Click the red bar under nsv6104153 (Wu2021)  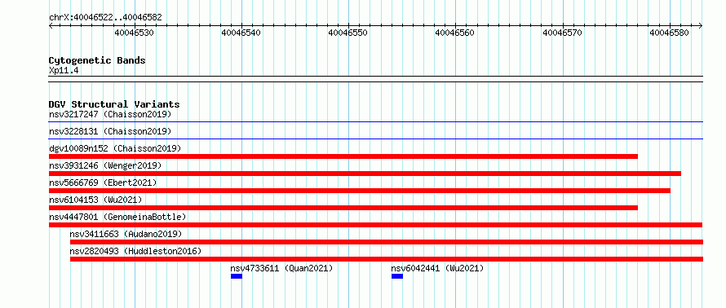pyautogui.click(x=343, y=208)
